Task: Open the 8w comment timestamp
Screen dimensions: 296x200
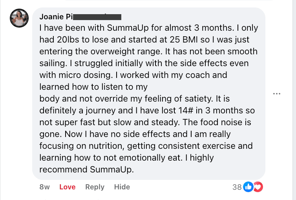Action: pyautogui.click(x=45, y=187)
